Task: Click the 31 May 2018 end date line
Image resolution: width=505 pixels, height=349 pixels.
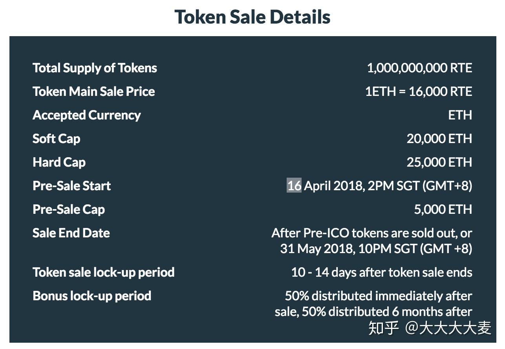Action: click(x=376, y=249)
